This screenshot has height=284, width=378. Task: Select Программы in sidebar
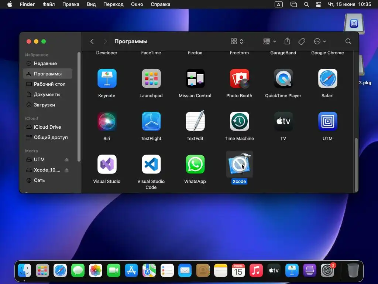pos(48,74)
